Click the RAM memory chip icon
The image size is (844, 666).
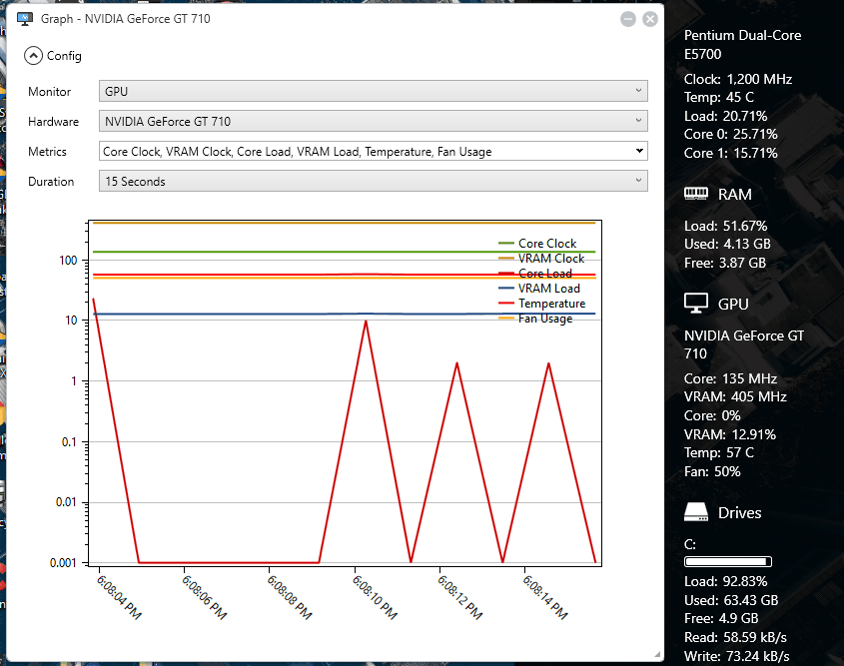point(696,194)
